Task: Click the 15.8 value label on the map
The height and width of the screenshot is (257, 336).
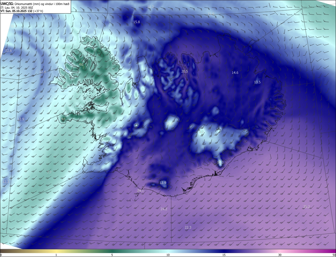Action: (137, 22)
